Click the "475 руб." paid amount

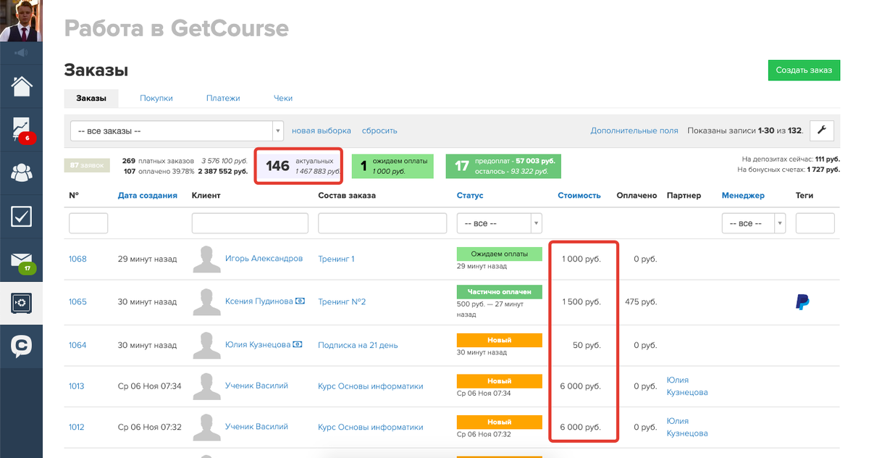[x=641, y=302]
